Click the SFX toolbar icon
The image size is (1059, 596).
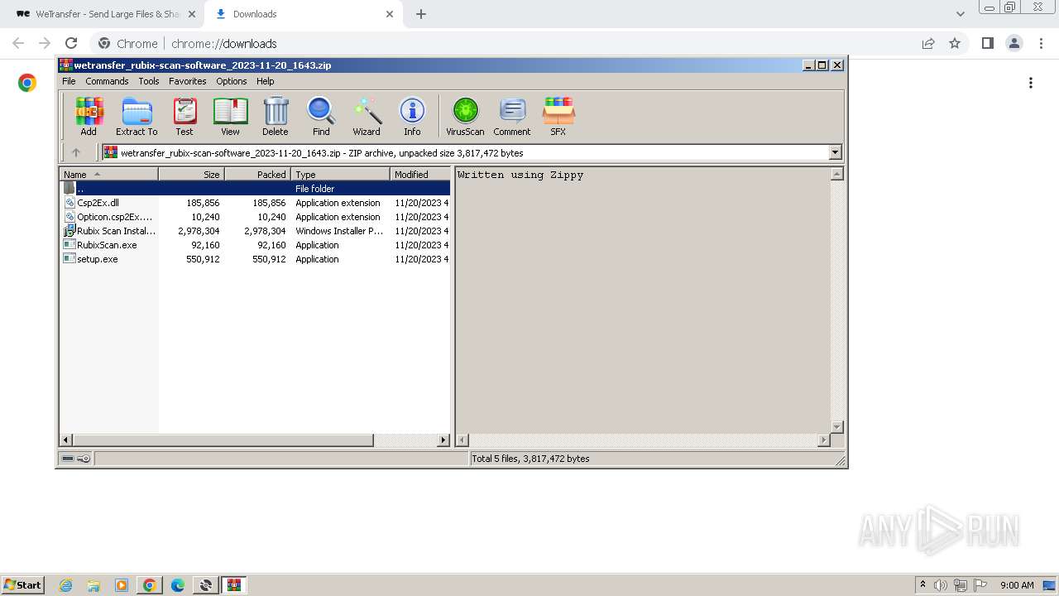pos(558,116)
